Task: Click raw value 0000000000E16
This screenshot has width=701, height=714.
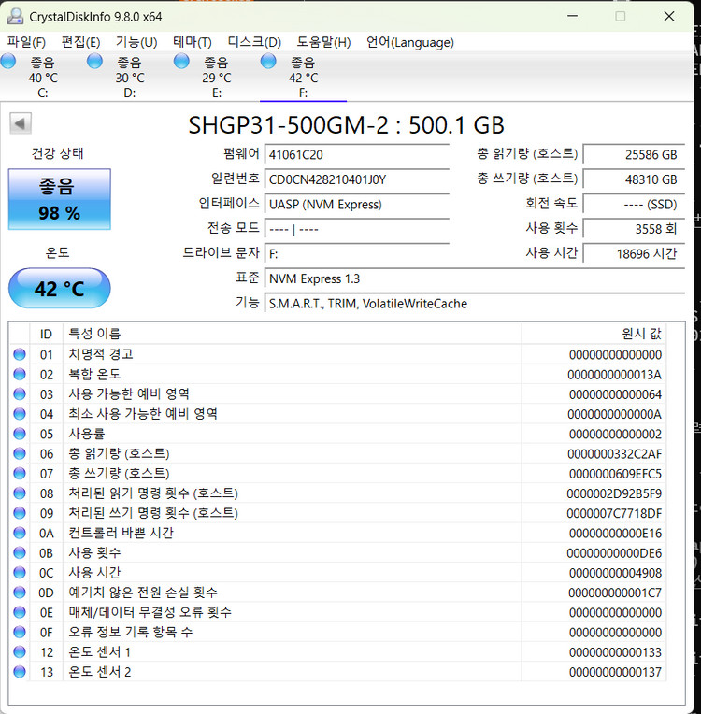Action: point(615,534)
